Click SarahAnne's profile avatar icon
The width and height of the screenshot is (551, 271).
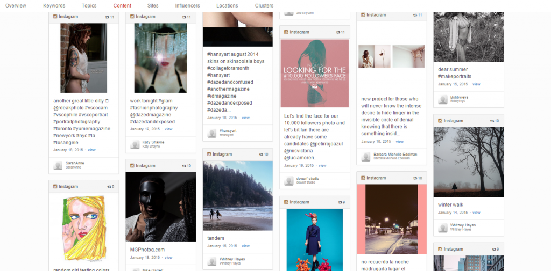click(x=58, y=165)
